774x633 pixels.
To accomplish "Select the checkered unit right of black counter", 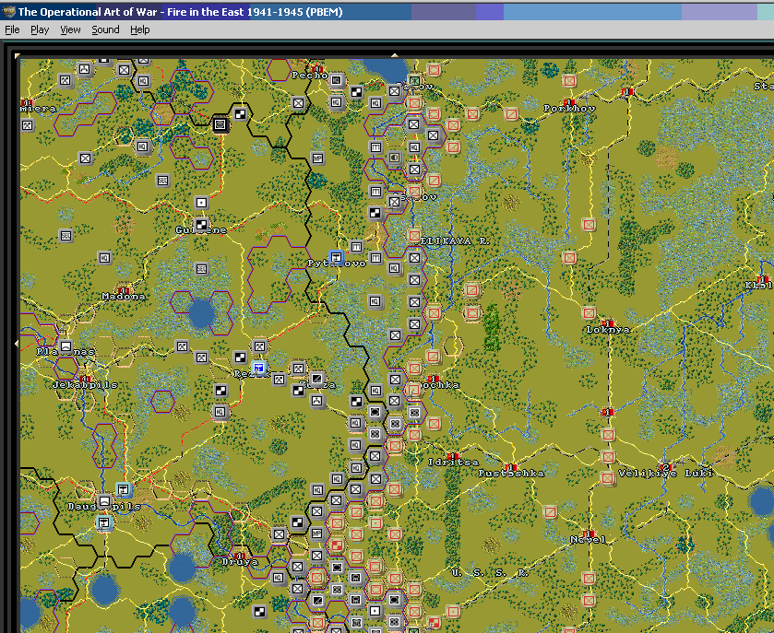I will tap(241, 114).
